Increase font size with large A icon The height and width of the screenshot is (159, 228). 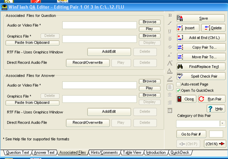(170, 63)
